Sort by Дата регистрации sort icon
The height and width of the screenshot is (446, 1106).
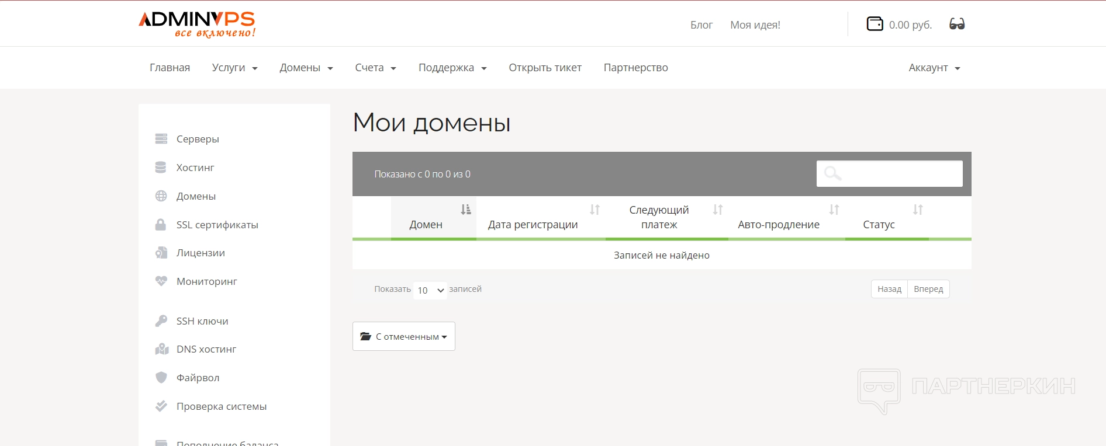(x=595, y=210)
